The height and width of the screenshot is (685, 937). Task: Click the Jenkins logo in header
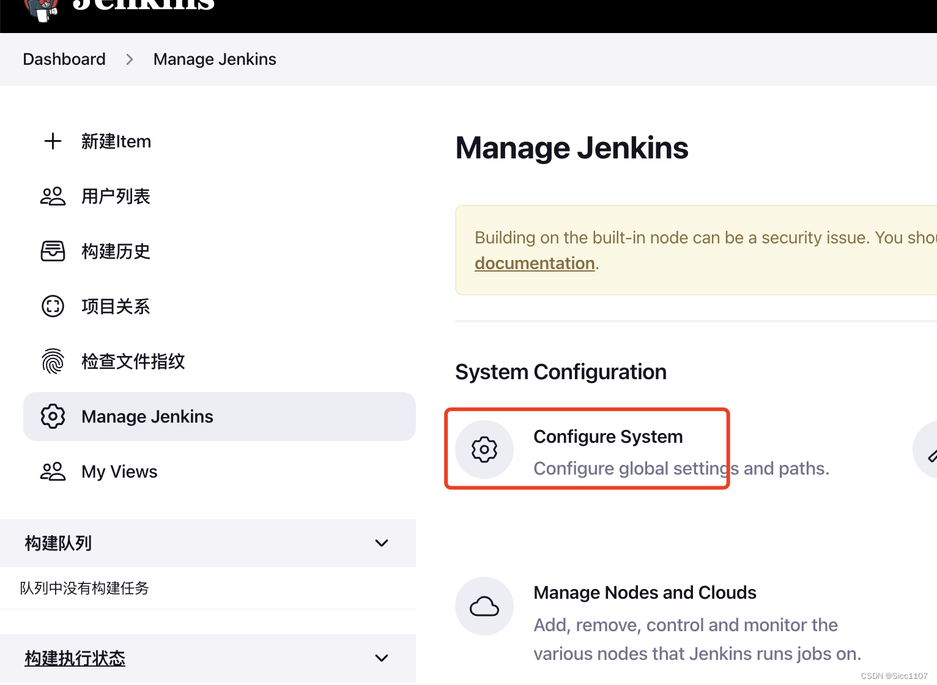(41, 9)
